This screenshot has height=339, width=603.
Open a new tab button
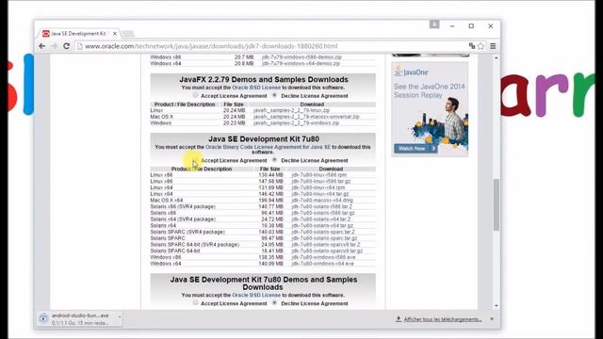click(128, 34)
